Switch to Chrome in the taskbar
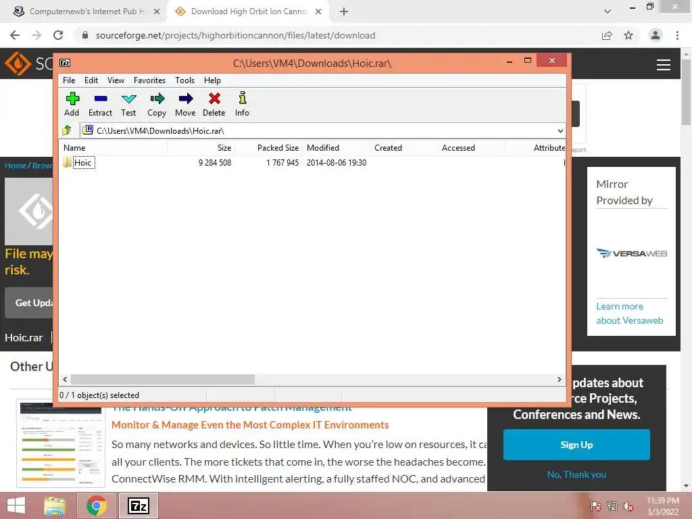 point(97,505)
